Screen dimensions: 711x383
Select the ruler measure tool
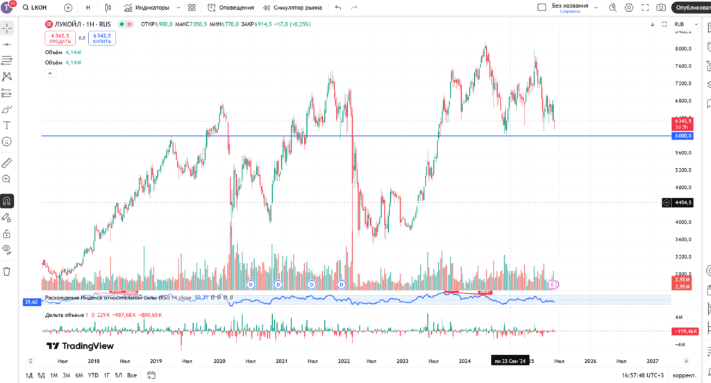[x=7, y=163]
